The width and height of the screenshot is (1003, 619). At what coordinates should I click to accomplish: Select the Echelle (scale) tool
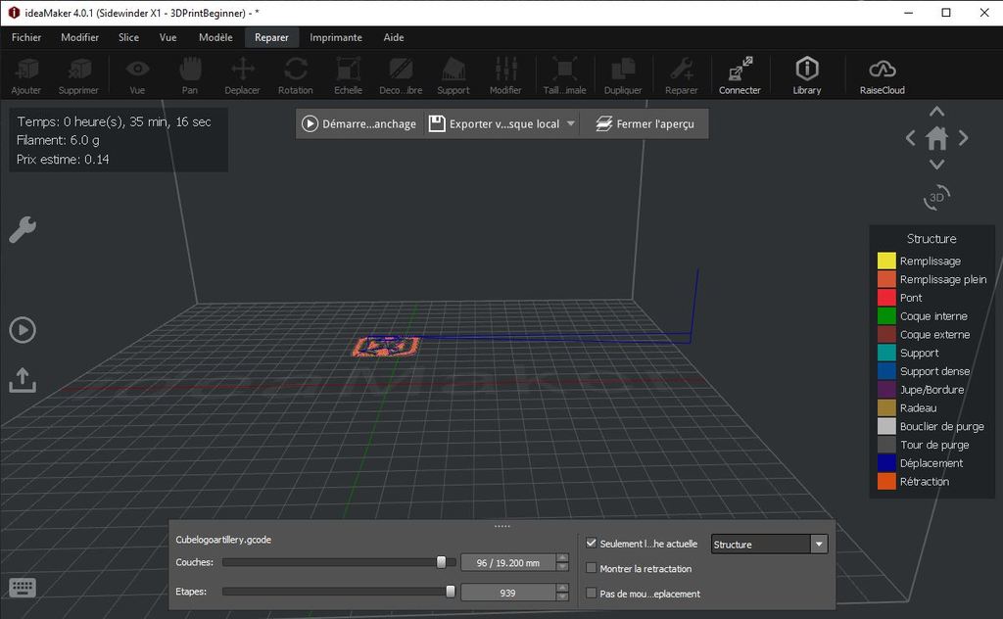(348, 73)
